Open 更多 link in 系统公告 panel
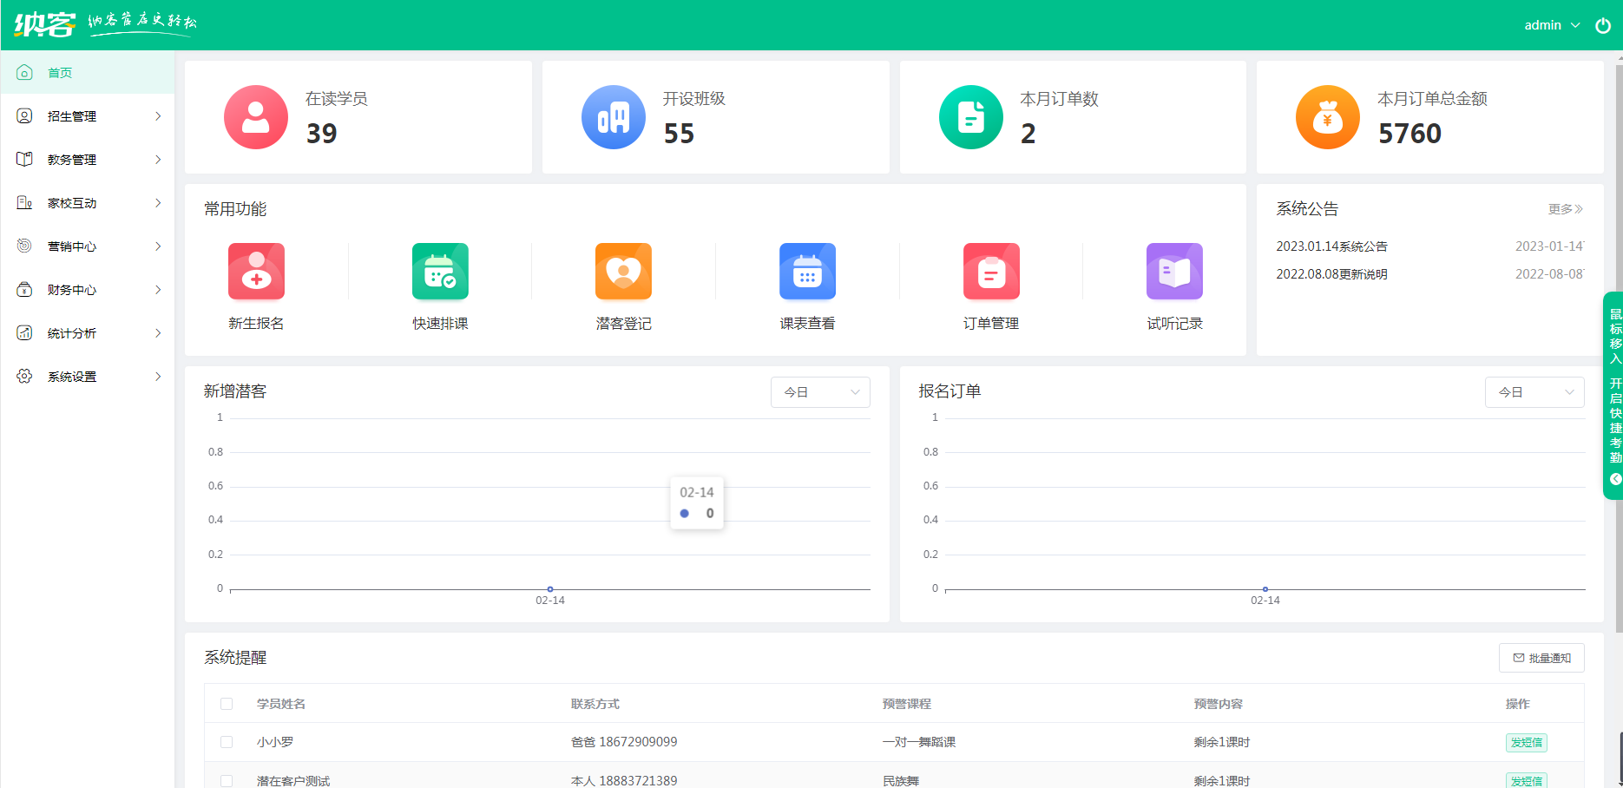Image resolution: width=1623 pixels, height=788 pixels. tap(1564, 208)
